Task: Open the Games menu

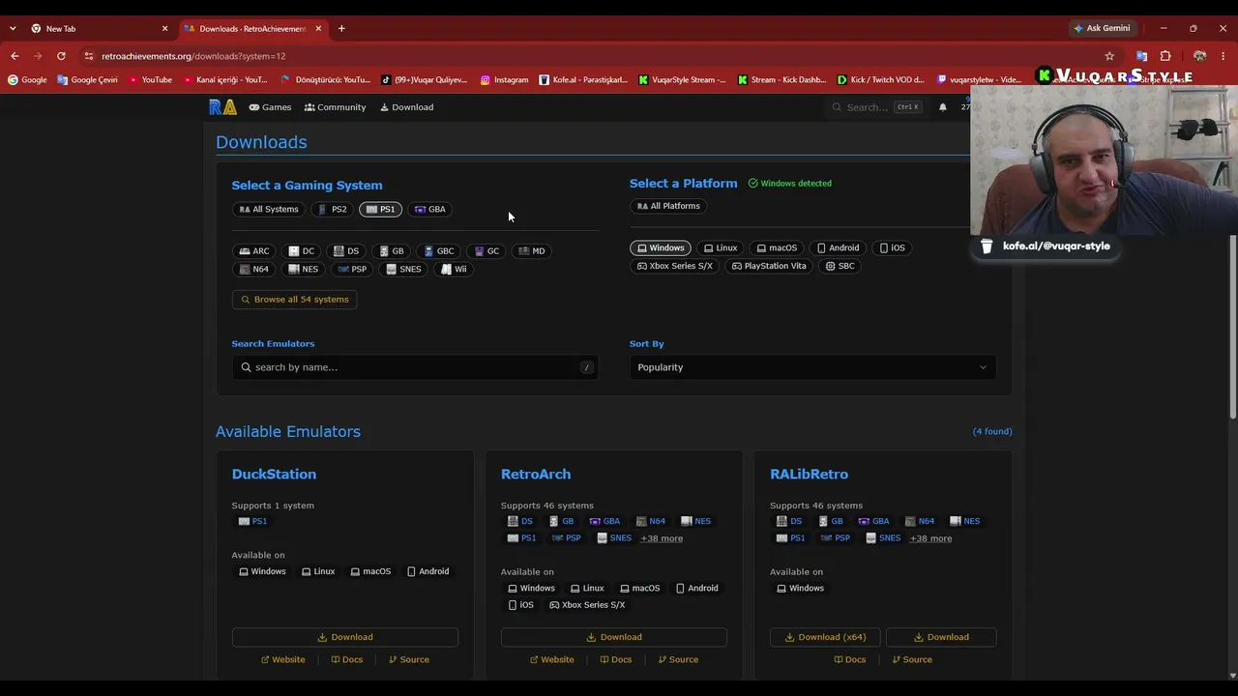Action: point(270,107)
